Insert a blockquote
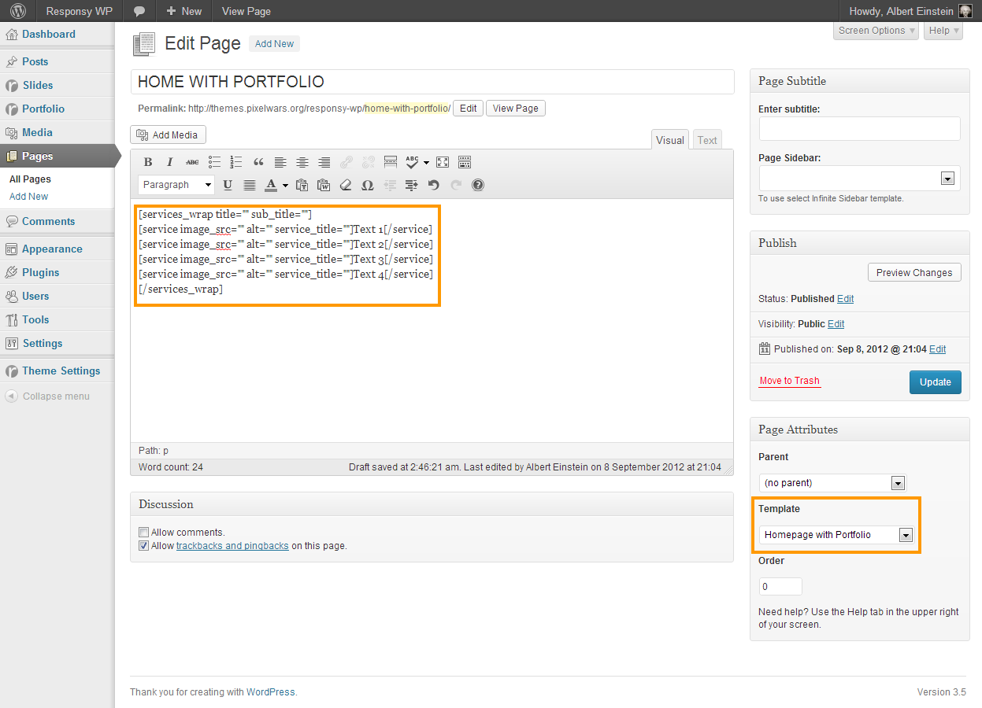 (x=258, y=162)
